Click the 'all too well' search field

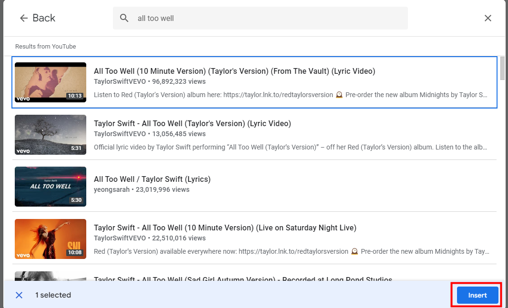[260, 18]
